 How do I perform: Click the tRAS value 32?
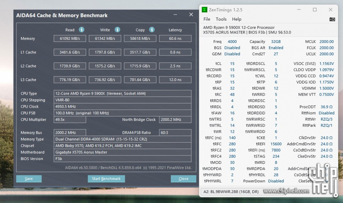pyautogui.click(x=232, y=88)
